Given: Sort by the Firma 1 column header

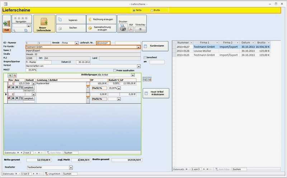Looking at the screenshot, I should 205,42.
